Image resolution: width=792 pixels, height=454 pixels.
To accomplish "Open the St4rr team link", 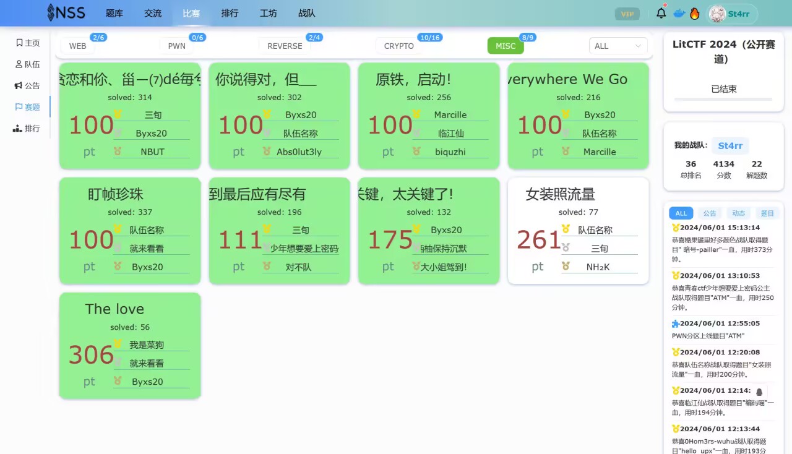I will tap(730, 145).
